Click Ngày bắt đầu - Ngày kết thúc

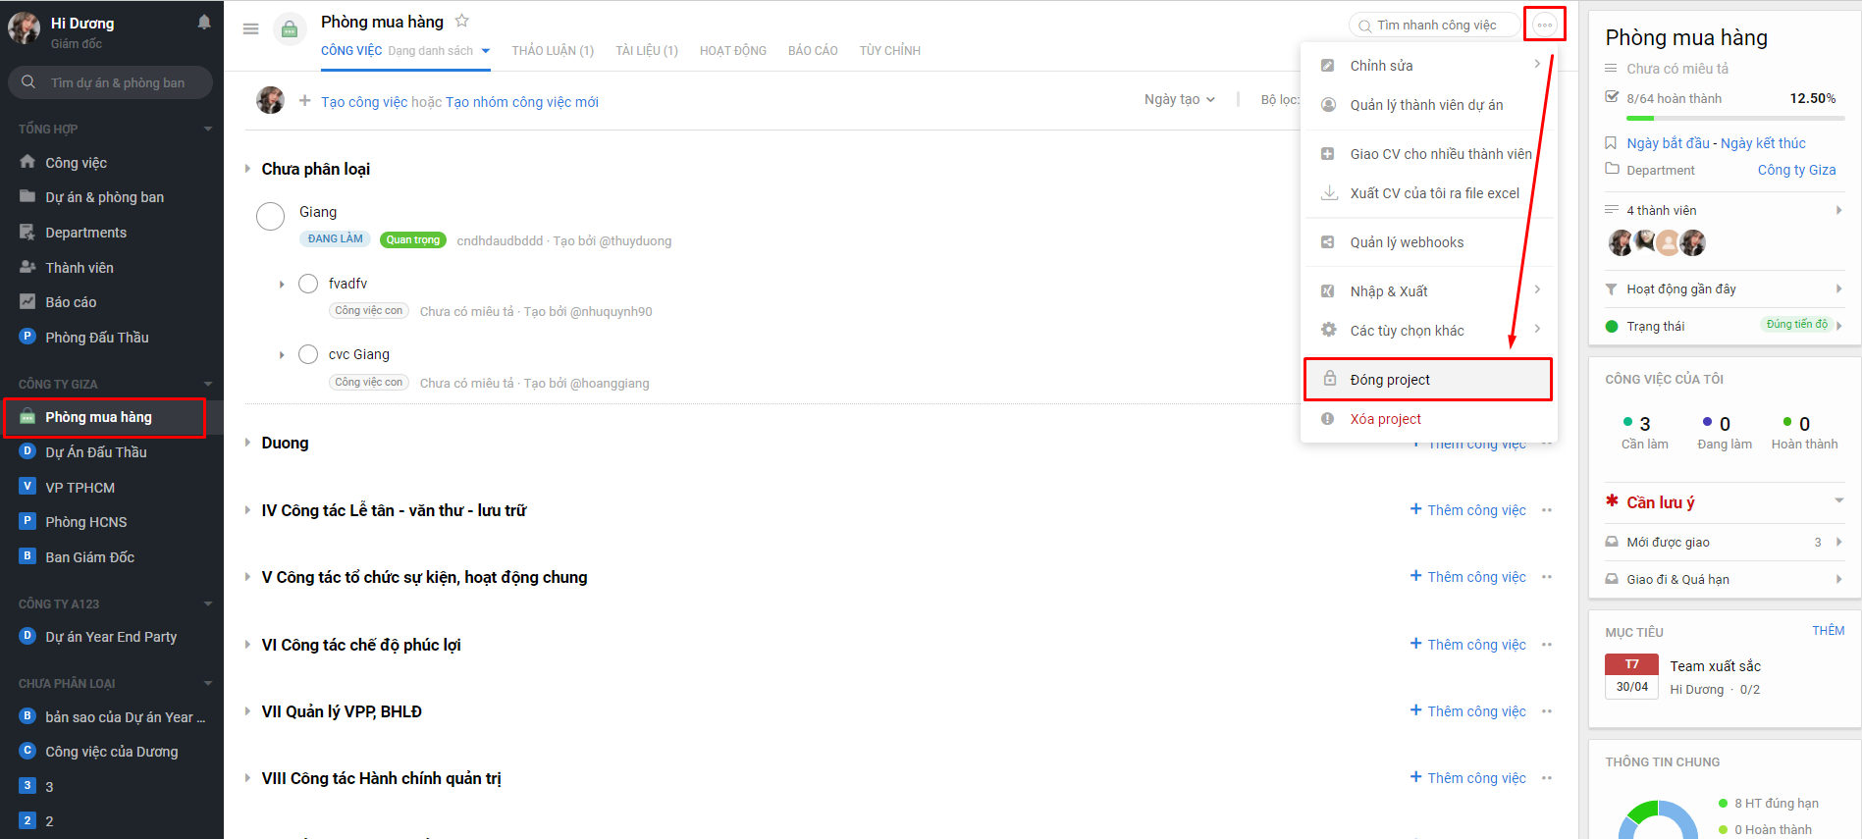(x=1716, y=143)
